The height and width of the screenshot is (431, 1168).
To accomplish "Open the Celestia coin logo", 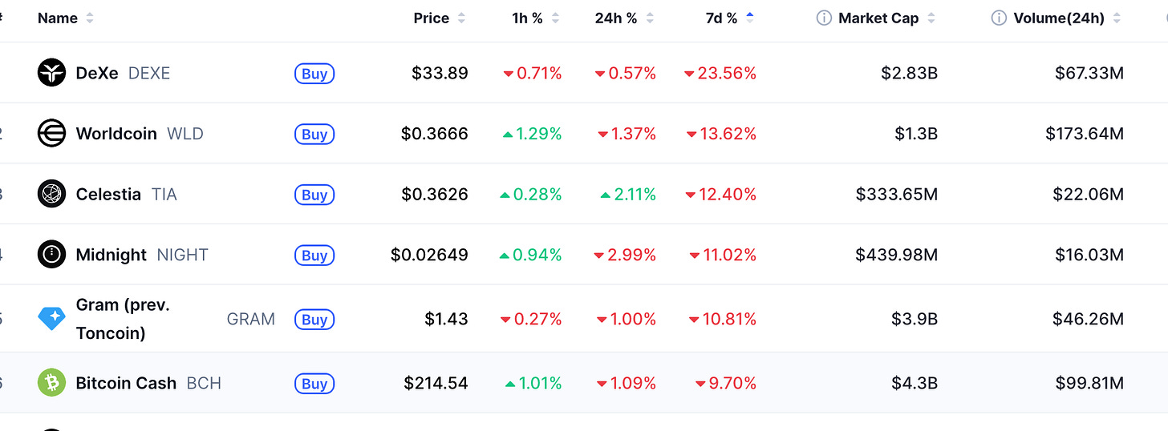I will pyautogui.click(x=51, y=194).
